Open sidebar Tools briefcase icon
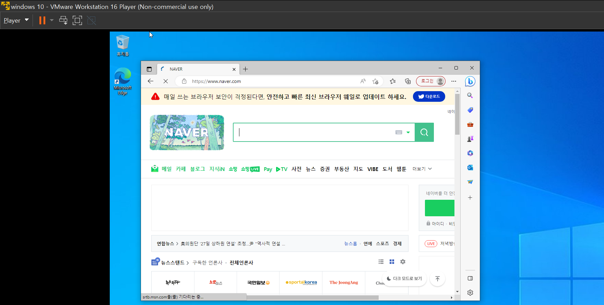 (x=470, y=124)
